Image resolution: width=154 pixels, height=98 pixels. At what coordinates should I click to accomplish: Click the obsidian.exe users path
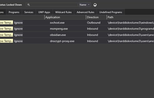[x=131, y=35]
